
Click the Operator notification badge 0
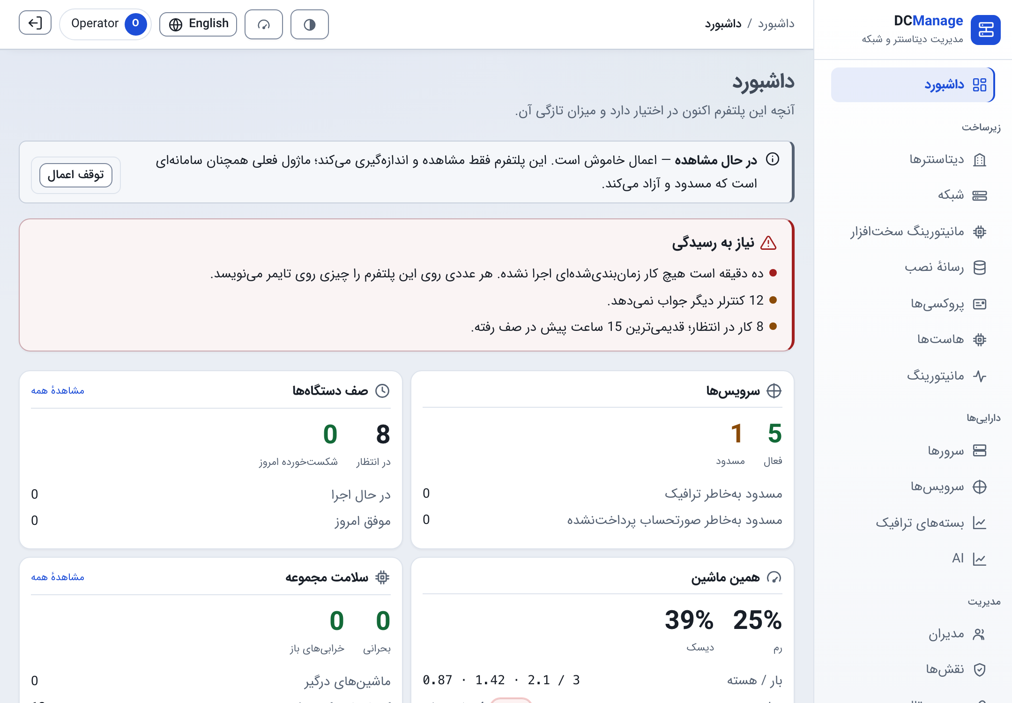point(135,23)
